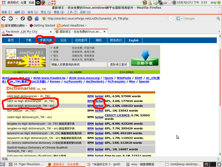Open the address bar history dropdown
The width and height of the screenshot is (222, 167).
171,19
